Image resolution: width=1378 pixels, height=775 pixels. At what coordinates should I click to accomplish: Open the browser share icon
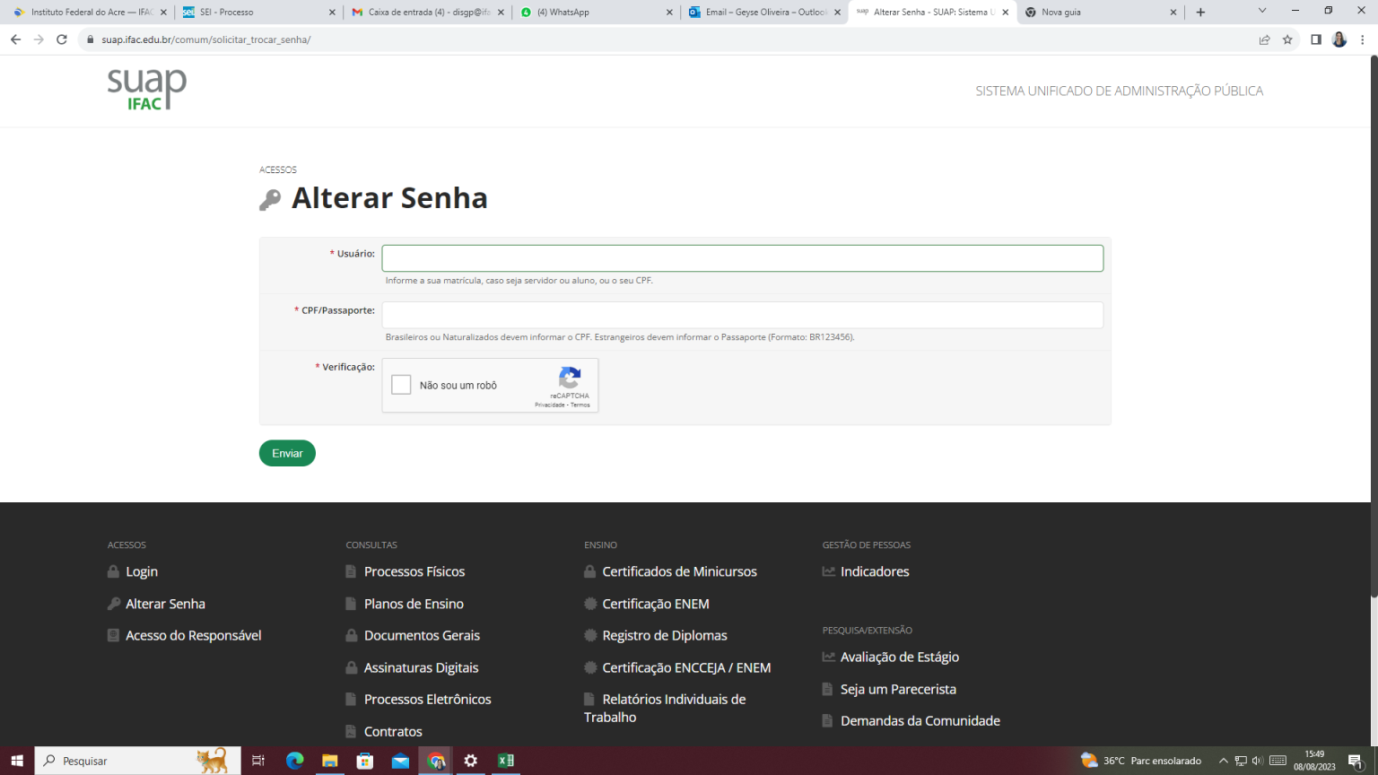pos(1264,39)
